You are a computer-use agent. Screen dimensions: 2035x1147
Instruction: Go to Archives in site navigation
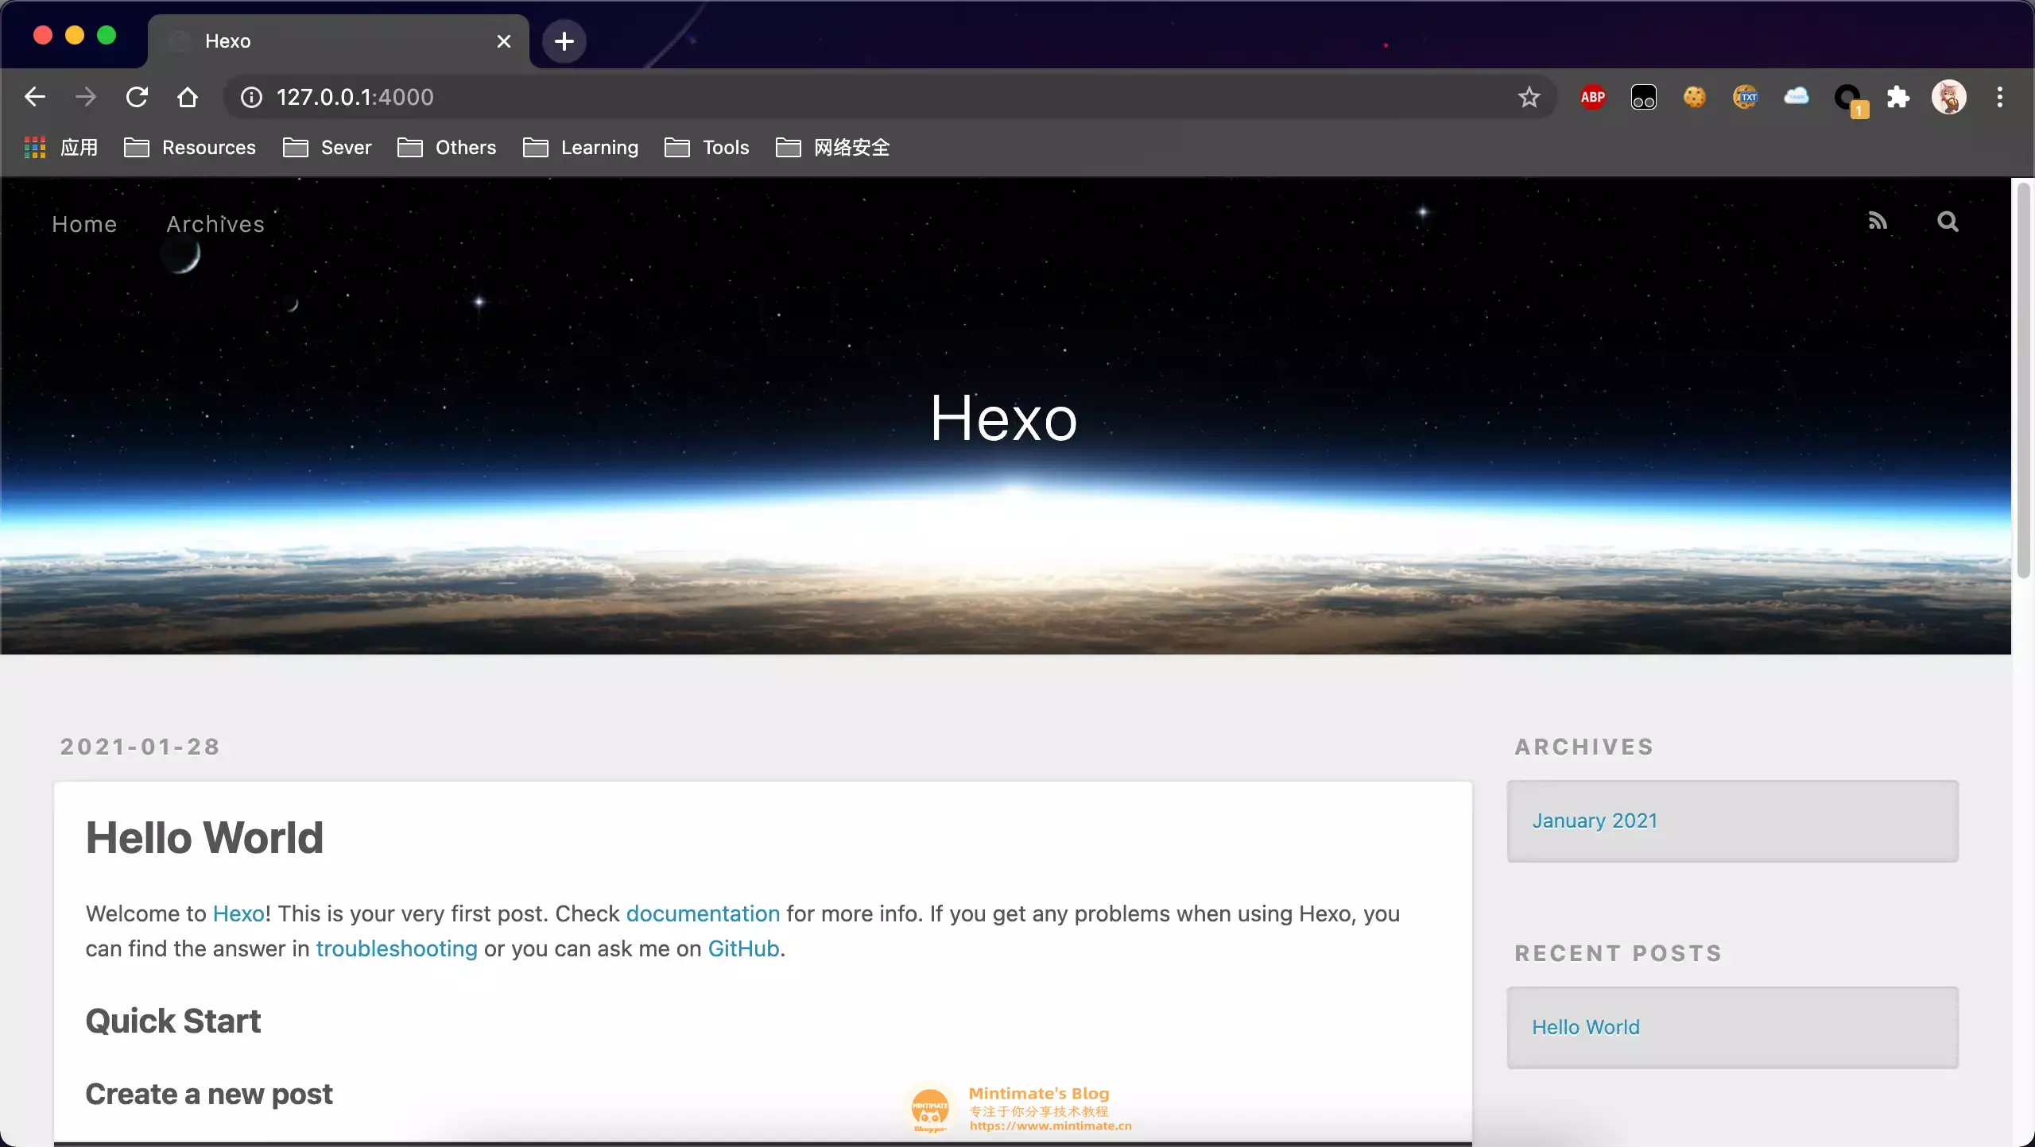215,224
